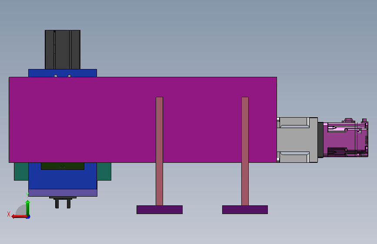
Task: Select the green bracket nearest the X axis label
Action: coord(21,171)
